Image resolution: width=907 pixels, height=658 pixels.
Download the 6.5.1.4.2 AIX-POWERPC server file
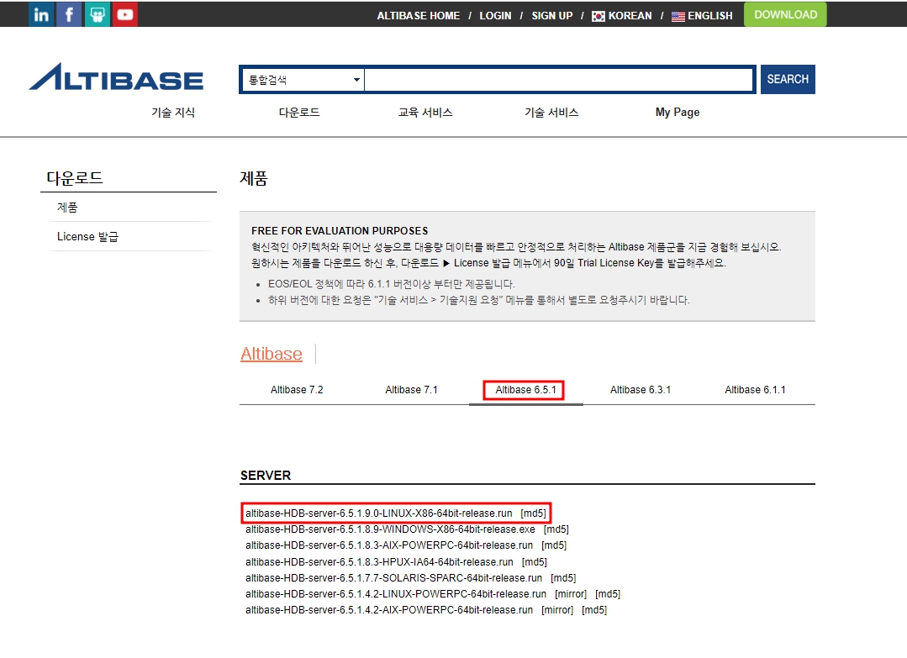[389, 610]
